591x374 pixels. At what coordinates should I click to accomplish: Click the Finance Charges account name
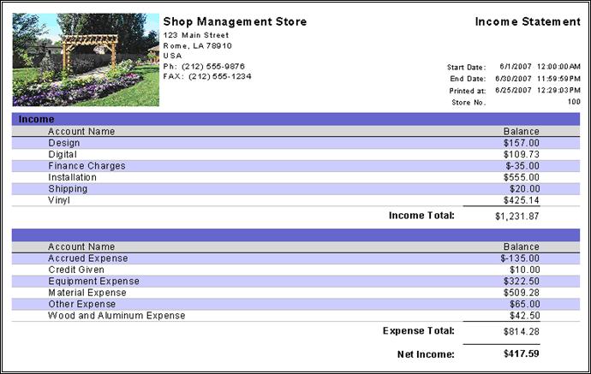(87, 166)
